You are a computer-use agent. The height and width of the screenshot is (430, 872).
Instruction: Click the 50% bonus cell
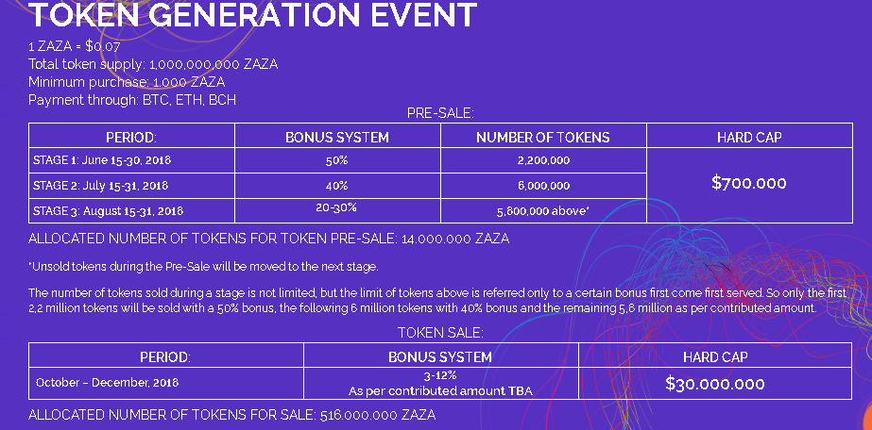tap(336, 160)
